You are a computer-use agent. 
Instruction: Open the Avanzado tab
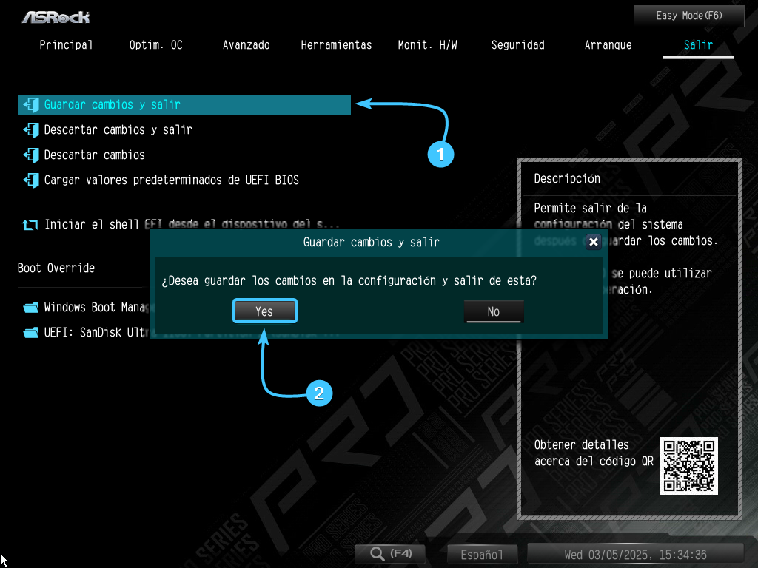coord(246,45)
